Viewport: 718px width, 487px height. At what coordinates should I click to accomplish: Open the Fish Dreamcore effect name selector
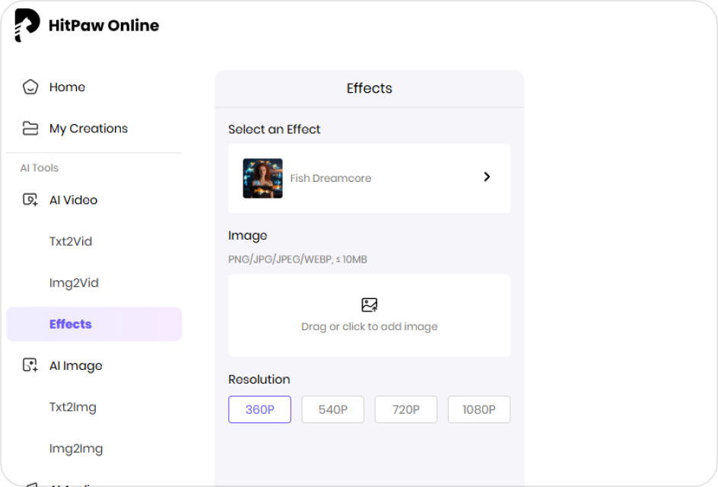[x=331, y=178]
